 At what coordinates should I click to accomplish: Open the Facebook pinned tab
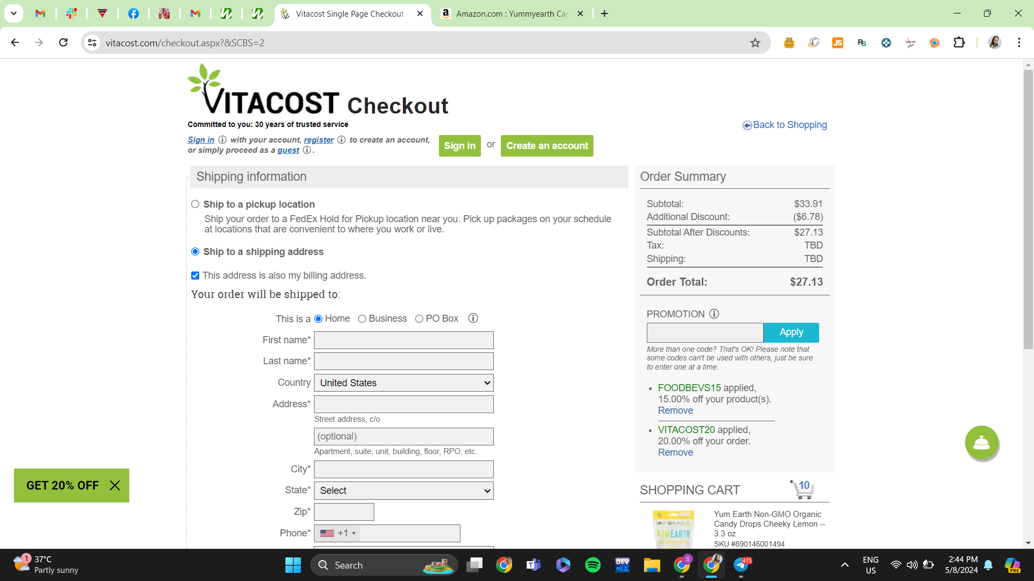[x=133, y=13]
